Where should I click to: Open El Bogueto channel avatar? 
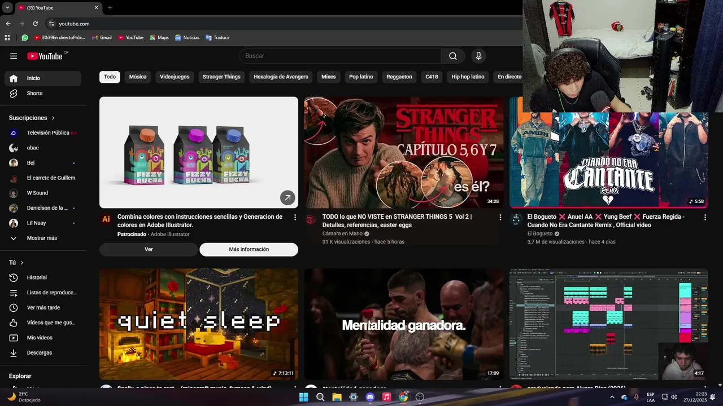coord(516,219)
